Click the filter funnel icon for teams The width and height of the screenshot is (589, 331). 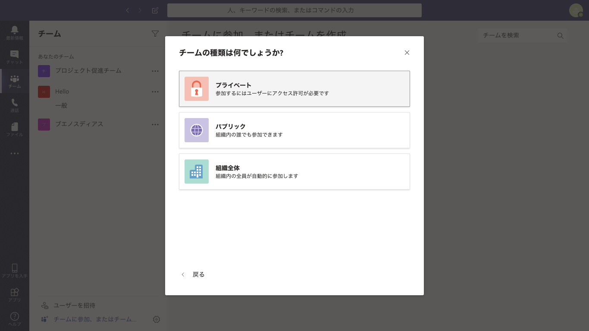click(155, 34)
